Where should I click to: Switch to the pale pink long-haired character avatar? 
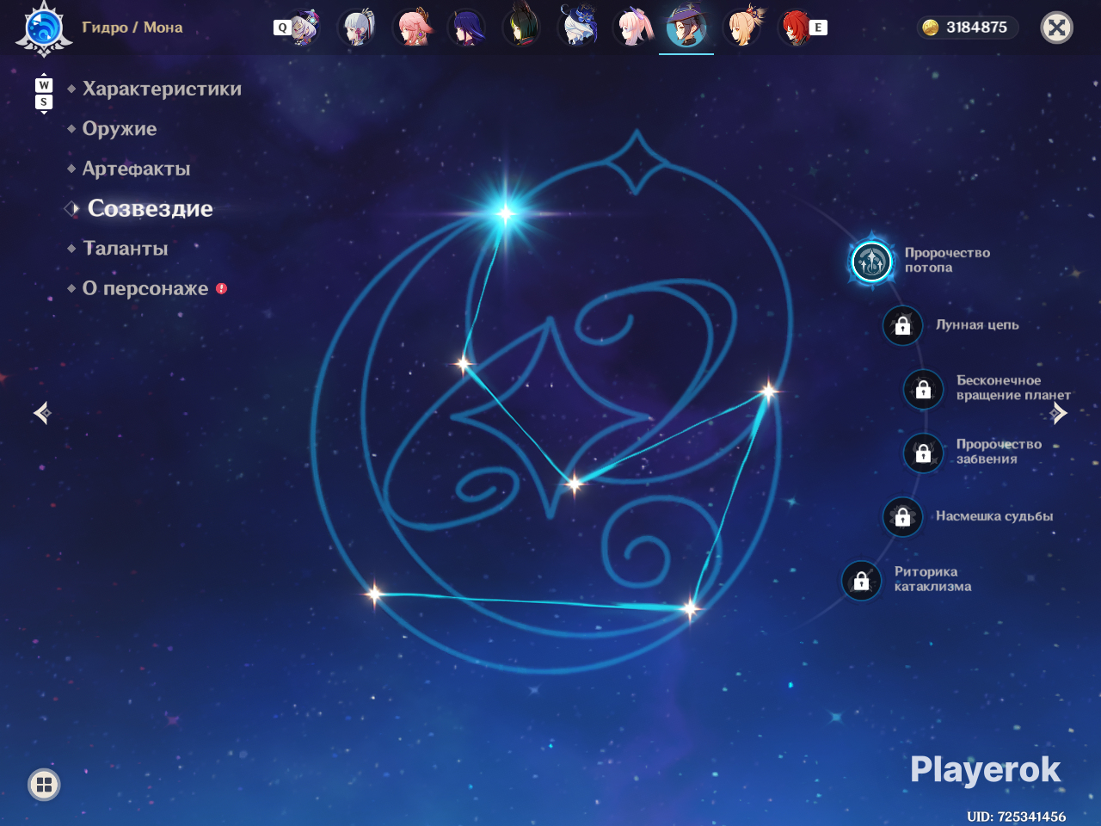coord(633,27)
